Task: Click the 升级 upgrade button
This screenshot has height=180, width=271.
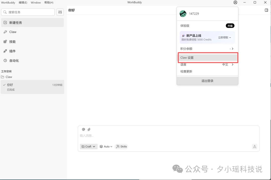Action: [x=230, y=25]
